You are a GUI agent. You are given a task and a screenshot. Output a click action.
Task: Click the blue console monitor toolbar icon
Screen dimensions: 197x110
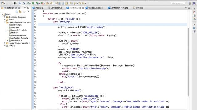20,3
